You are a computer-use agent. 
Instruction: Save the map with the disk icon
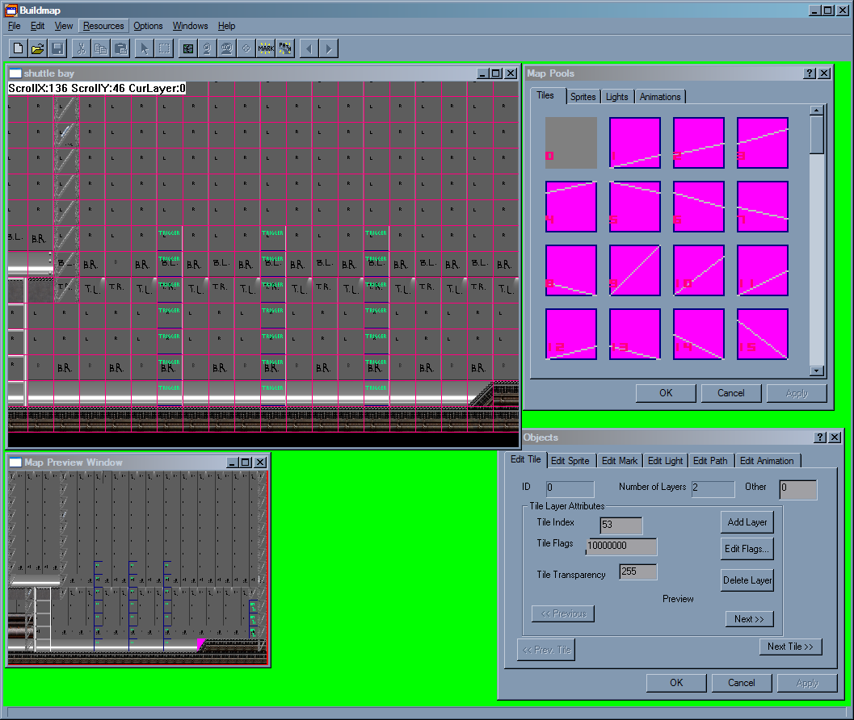[57, 48]
